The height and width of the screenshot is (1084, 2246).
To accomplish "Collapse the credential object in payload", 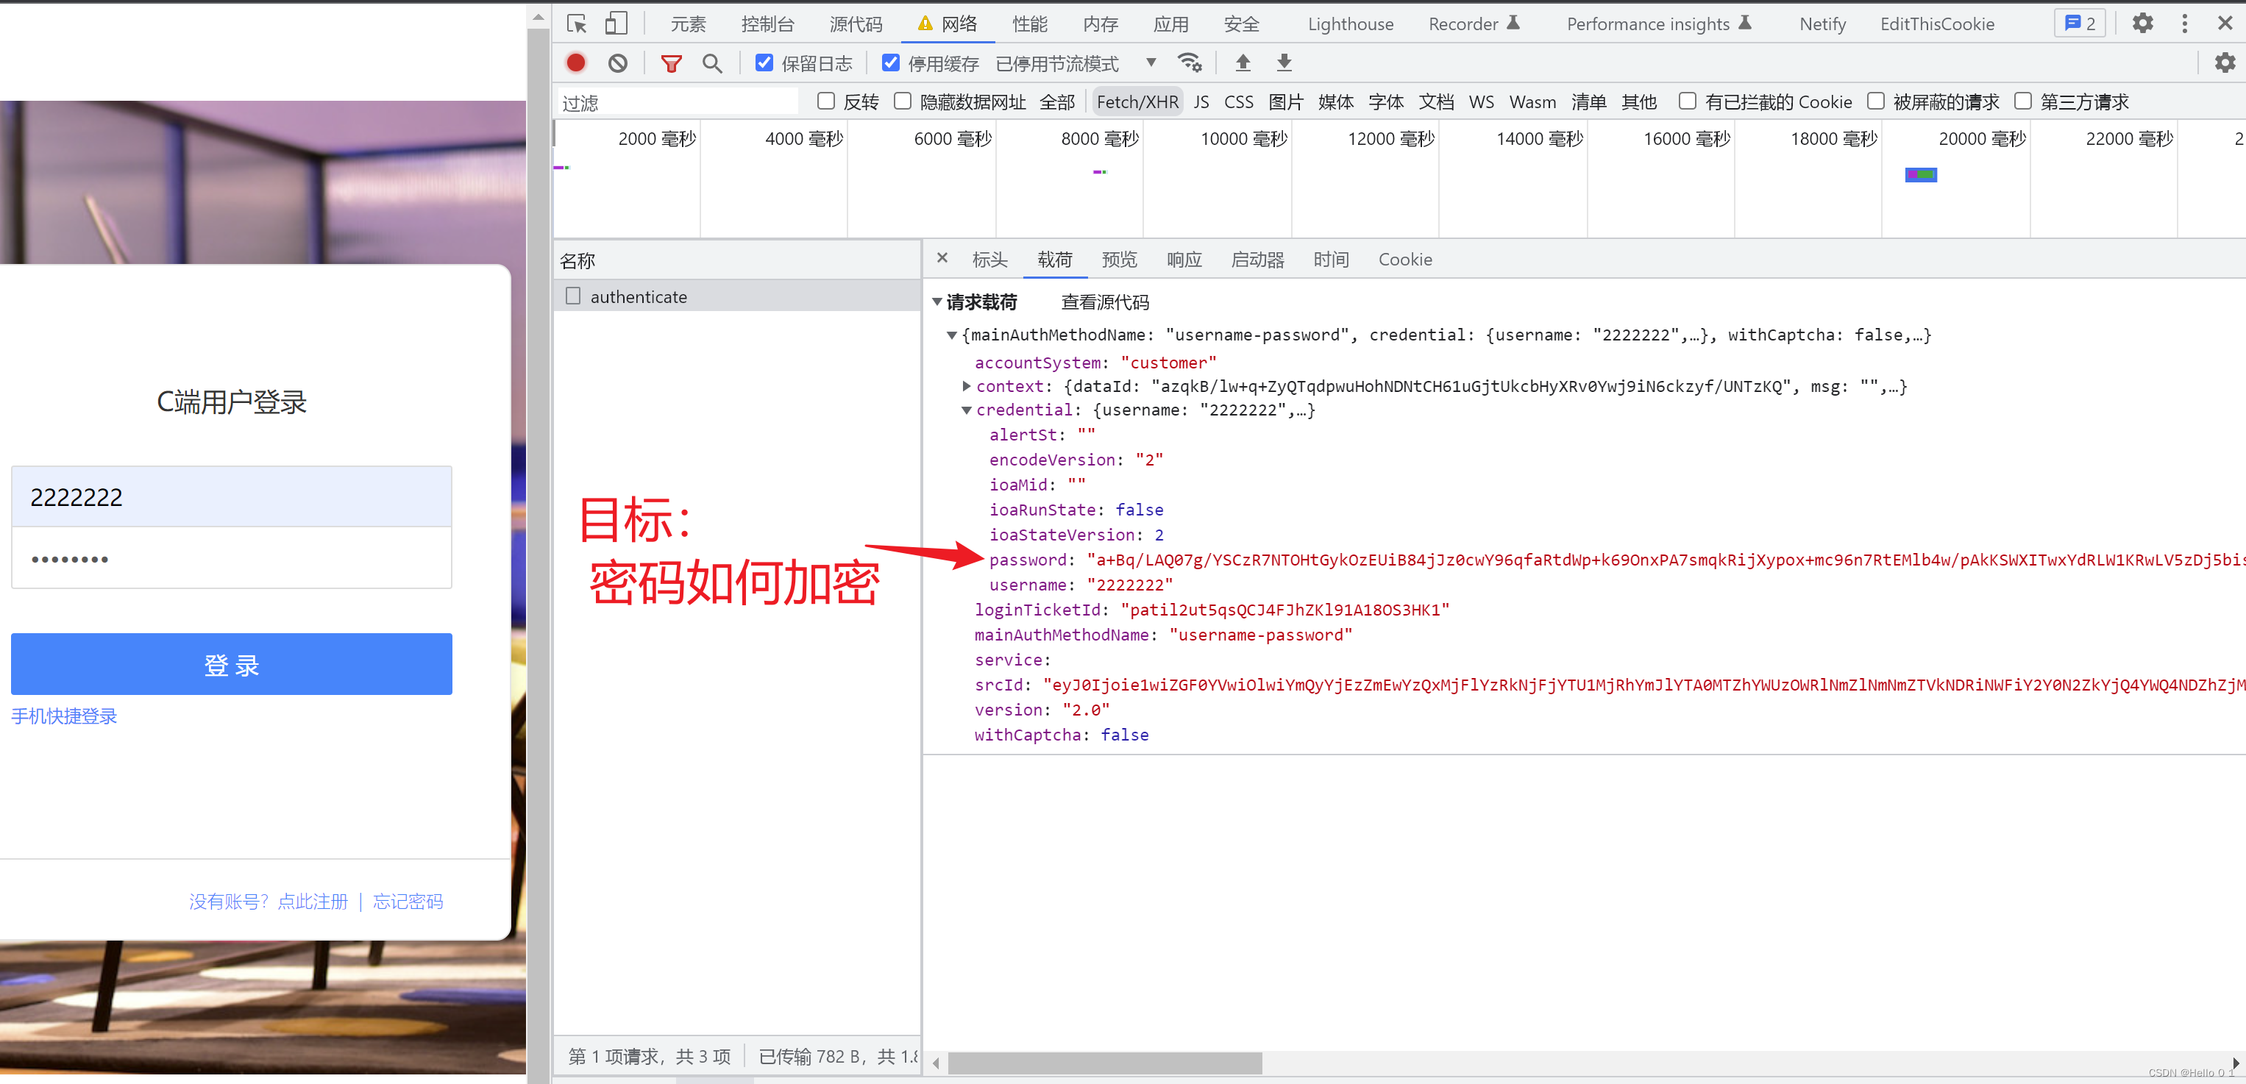I will point(966,410).
